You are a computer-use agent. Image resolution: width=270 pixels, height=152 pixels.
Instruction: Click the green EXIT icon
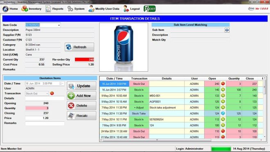149,9
